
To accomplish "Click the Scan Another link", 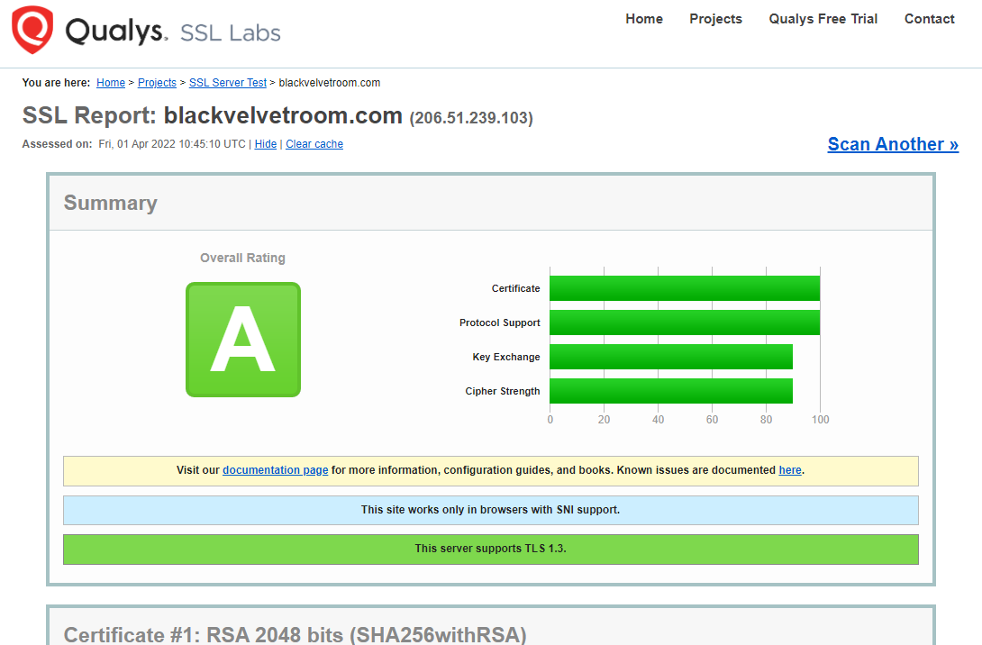I will pyautogui.click(x=893, y=144).
